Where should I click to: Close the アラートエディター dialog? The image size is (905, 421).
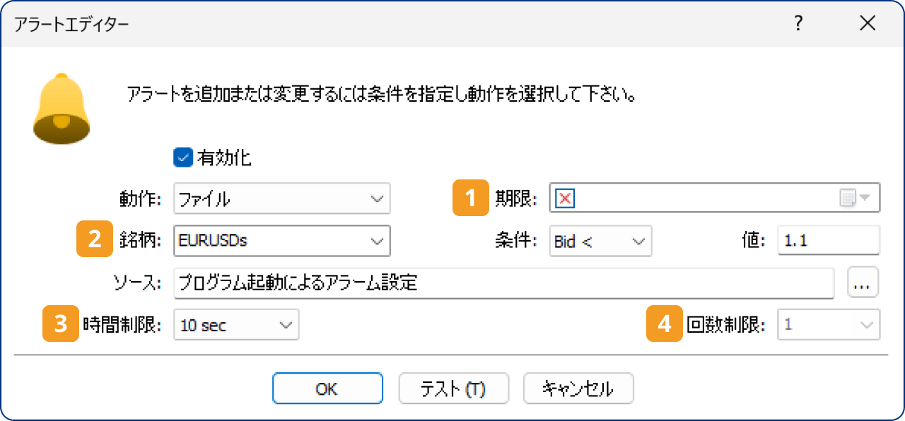[868, 23]
